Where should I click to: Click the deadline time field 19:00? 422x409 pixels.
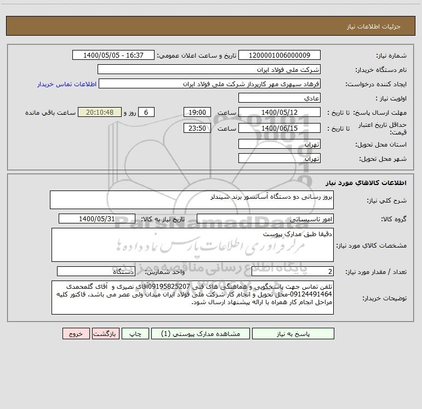pos(197,112)
